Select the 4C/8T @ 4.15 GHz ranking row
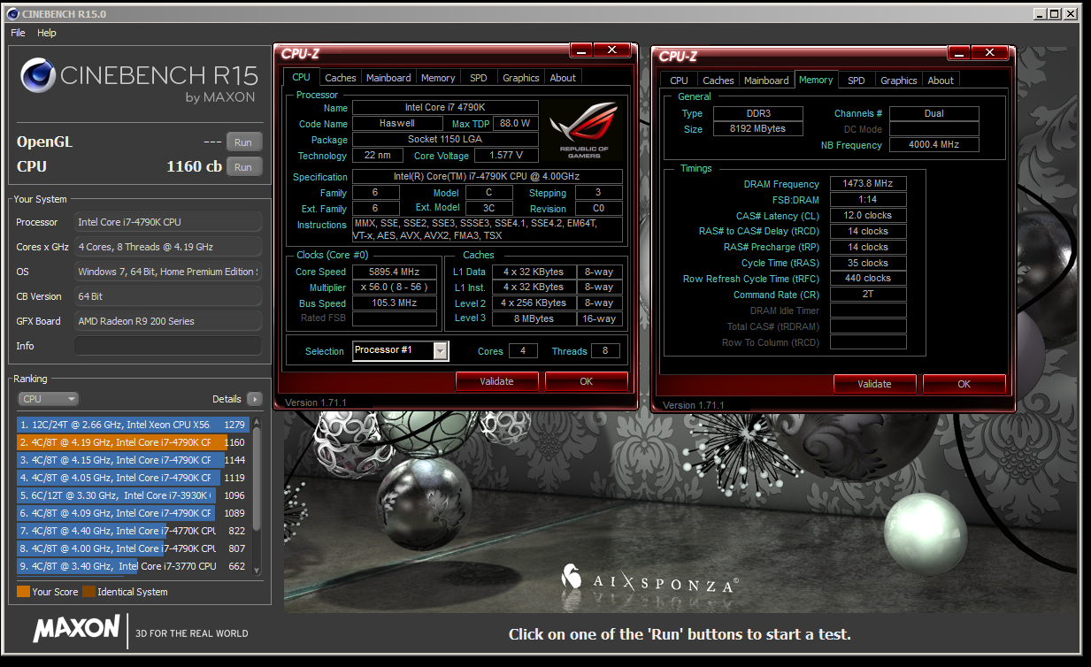Image resolution: width=1091 pixels, height=667 pixels. click(x=133, y=460)
